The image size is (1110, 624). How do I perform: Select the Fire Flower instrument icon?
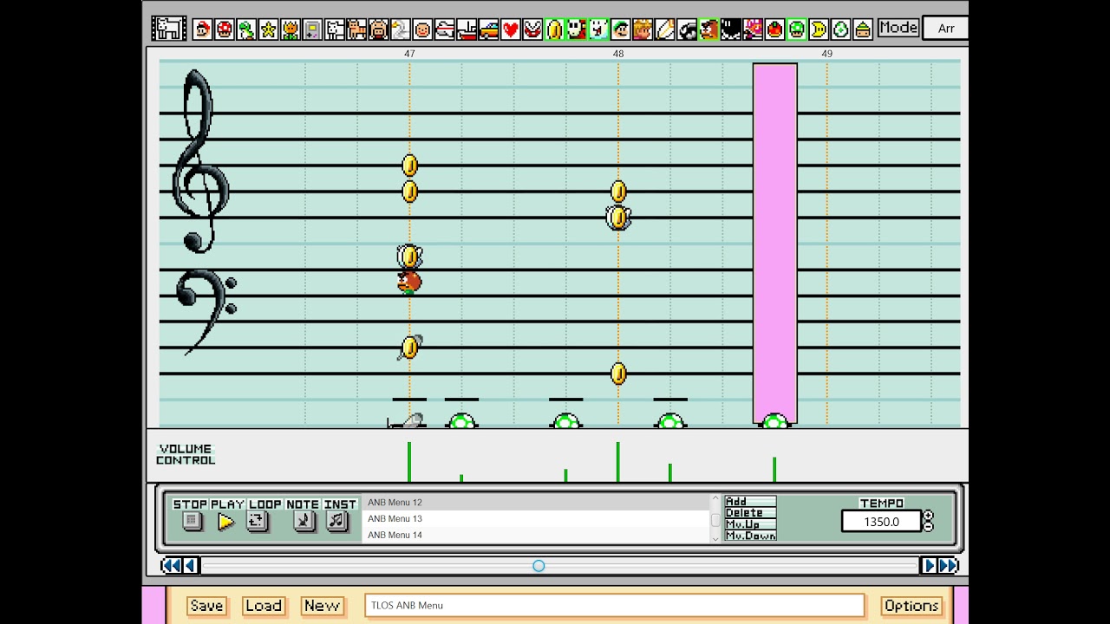pyautogui.click(x=291, y=29)
